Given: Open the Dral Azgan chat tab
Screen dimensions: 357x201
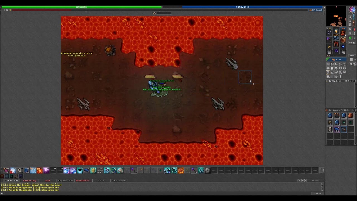Looking at the screenshot, I should pos(119,181).
